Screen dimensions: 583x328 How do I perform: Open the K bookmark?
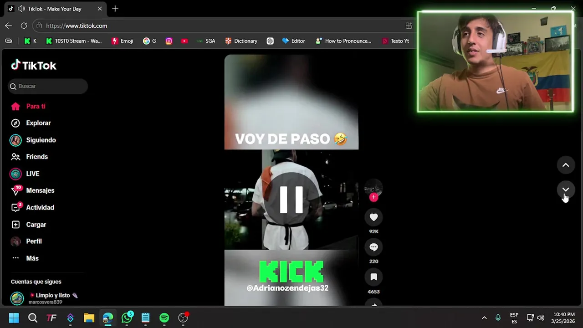click(30, 41)
